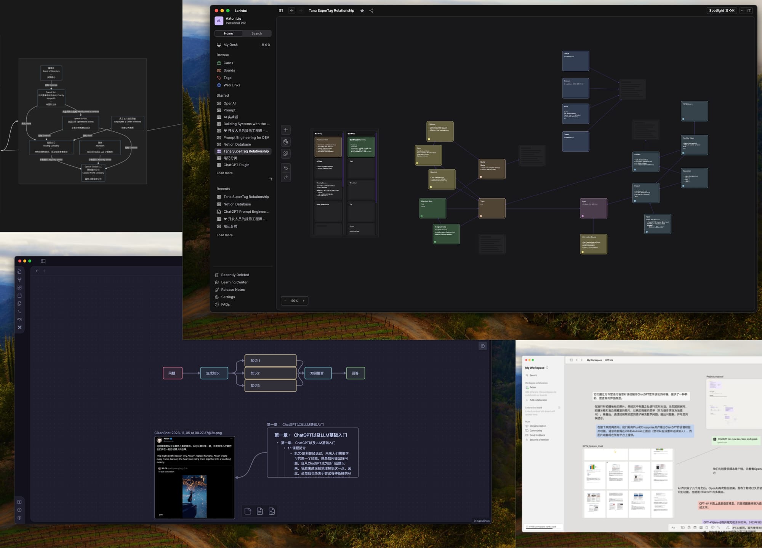
Task: Adjust zoom level slider at 59%
Action: (294, 300)
